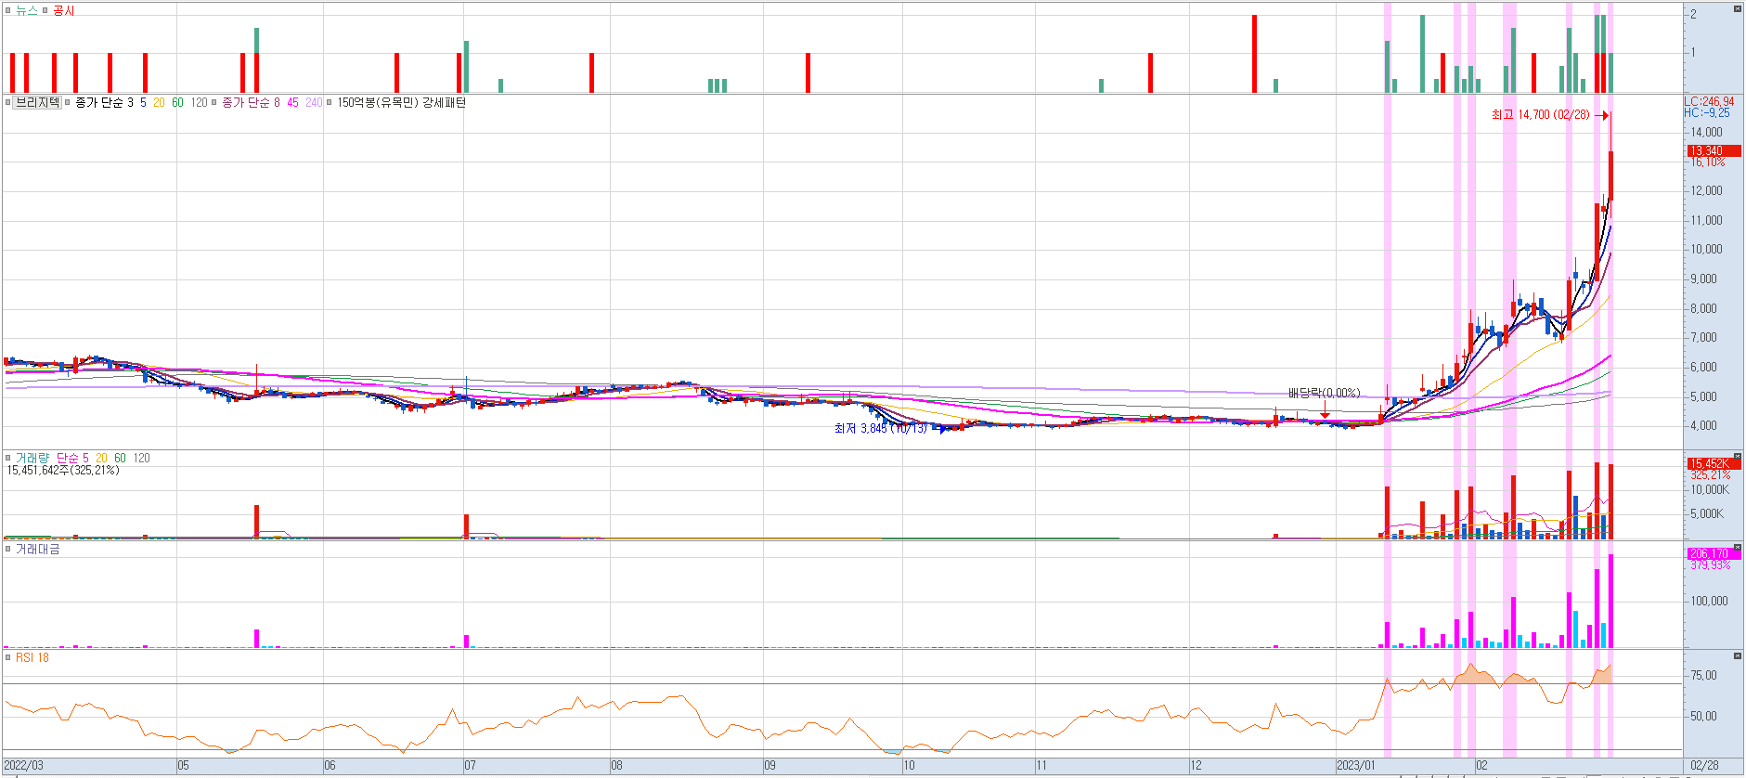The height and width of the screenshot is (778, 1746).
Task: Open the 거래량 indicator label
Action: 31,459
